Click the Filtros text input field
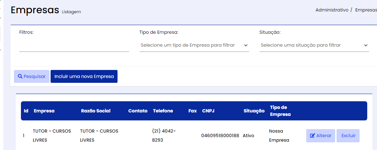The image size is (377, 150). tap(74, 46)
